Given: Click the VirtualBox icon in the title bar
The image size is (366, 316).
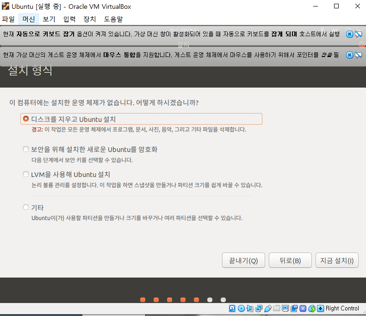Looking at the screenshot, I should click(6, 6).
